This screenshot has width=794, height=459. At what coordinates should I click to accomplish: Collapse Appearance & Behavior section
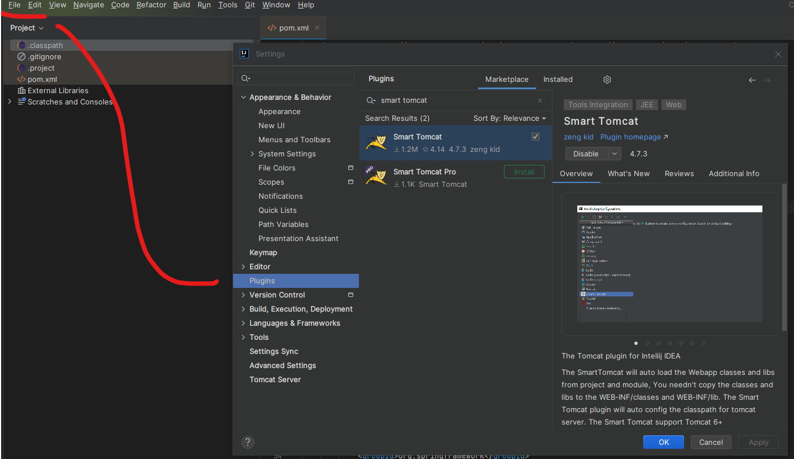(x=244, y=97)
